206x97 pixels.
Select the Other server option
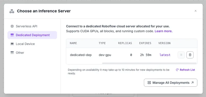(32, 53)
